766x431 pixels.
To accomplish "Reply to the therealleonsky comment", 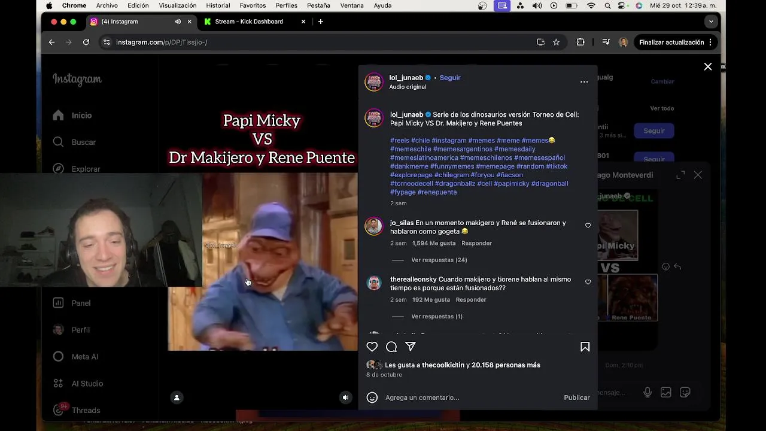I will click(x=471, y=299).
